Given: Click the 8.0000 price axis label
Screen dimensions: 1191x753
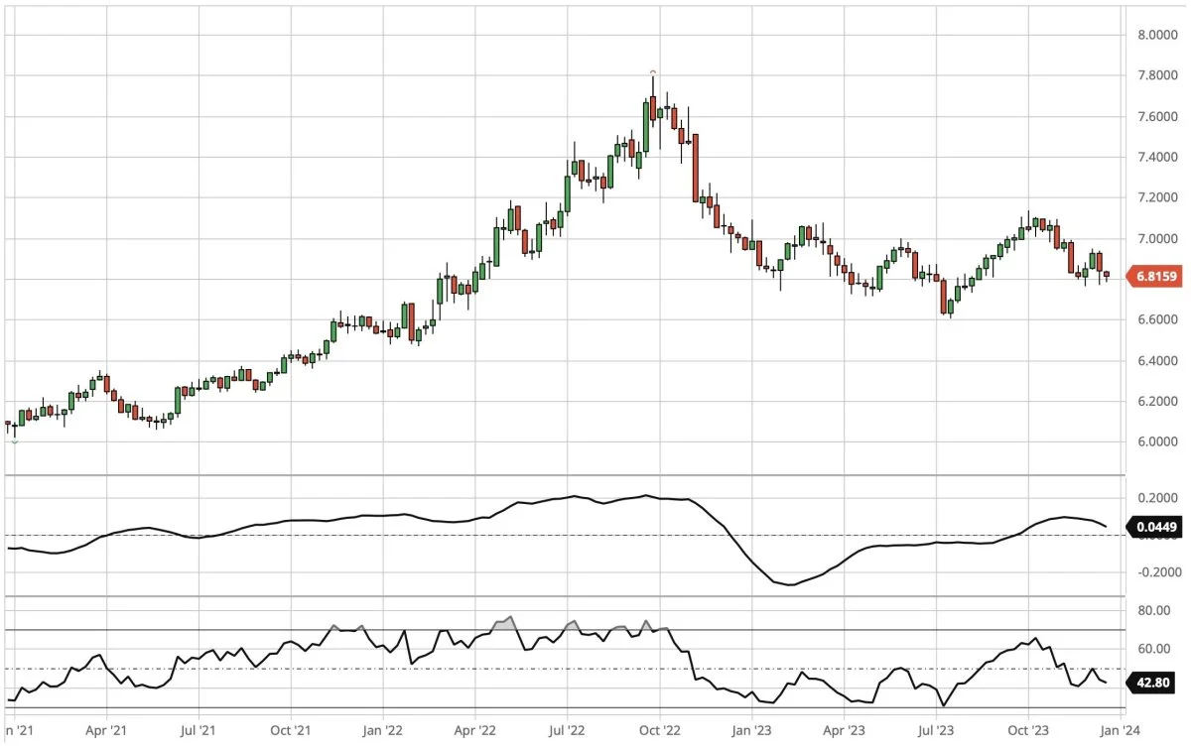Looking at the screenshot, I should pyautogui.click(x=1156, y=35).
